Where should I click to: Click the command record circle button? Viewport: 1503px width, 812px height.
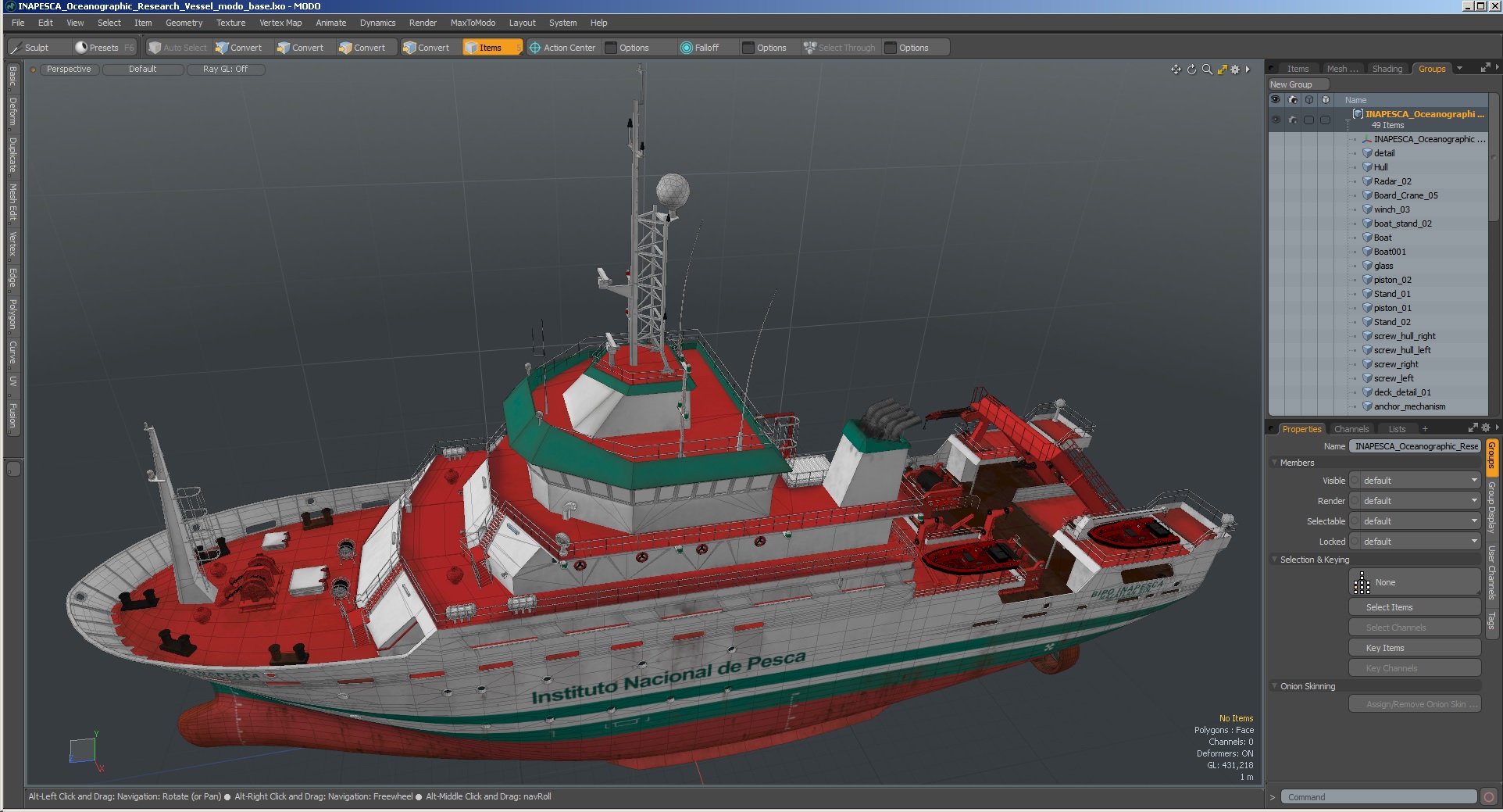1489,797
